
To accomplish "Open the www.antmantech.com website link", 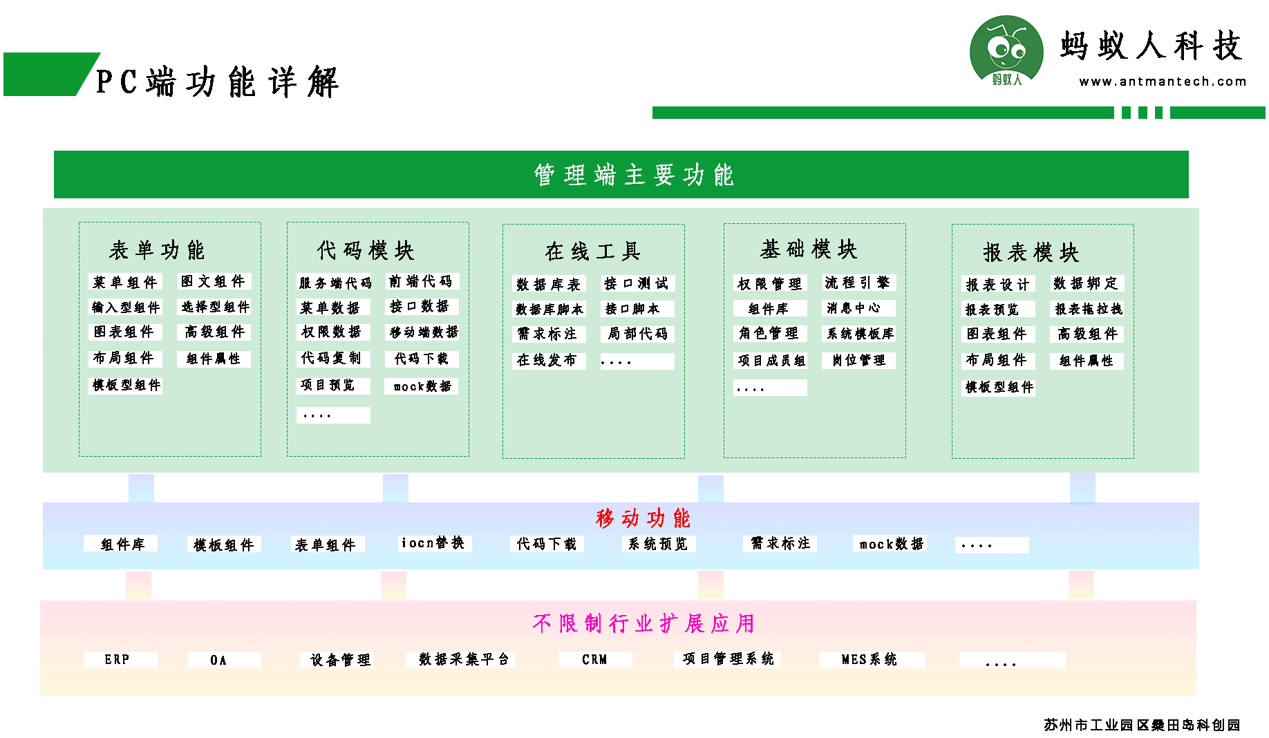I will point(1163,82).
